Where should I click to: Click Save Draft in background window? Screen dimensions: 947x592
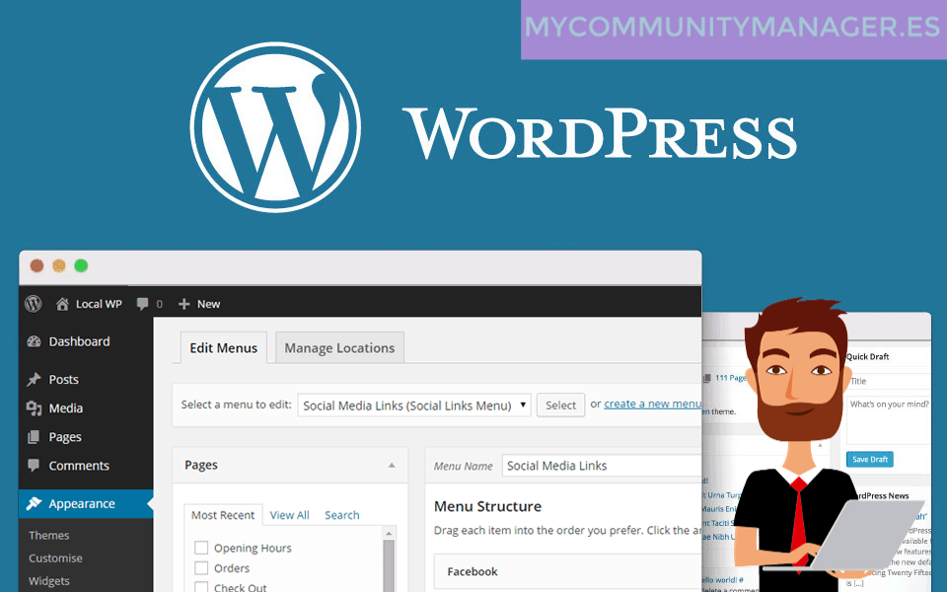(870, 459)
